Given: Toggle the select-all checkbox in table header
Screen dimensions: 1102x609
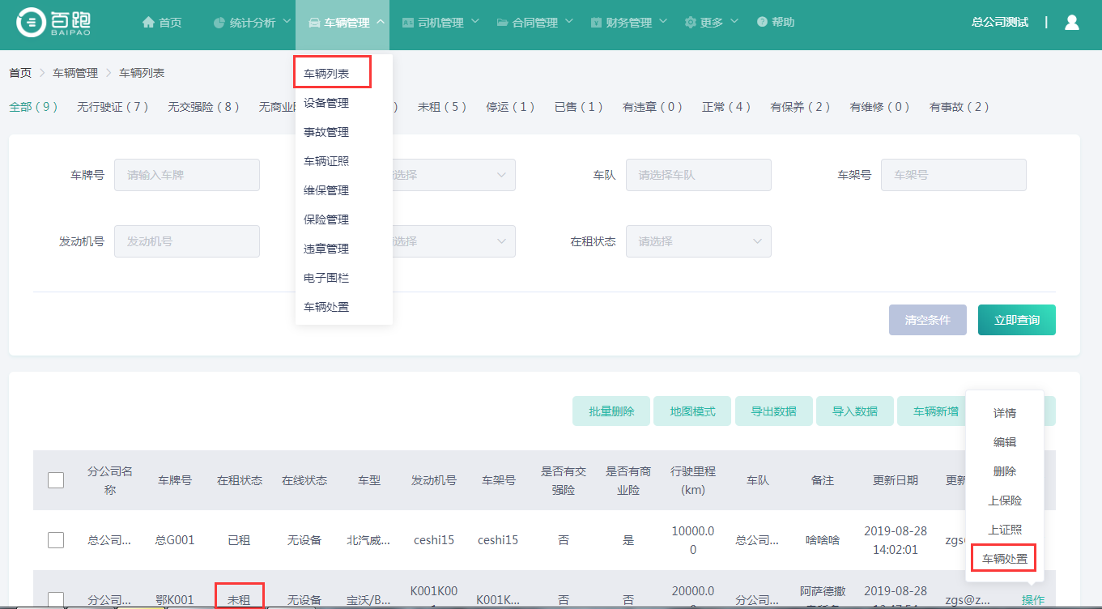Looking at the screenshot, I should [56, 480].
